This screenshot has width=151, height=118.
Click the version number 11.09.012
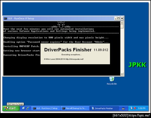[x=101, y=50]
